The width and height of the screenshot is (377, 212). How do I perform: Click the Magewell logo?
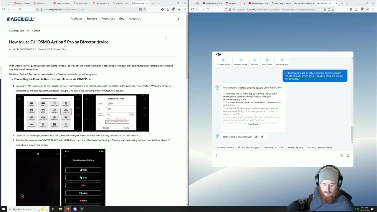[x=21, y=19]
